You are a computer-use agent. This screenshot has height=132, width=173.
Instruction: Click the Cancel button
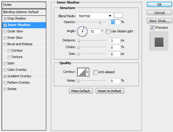[159, 13]
